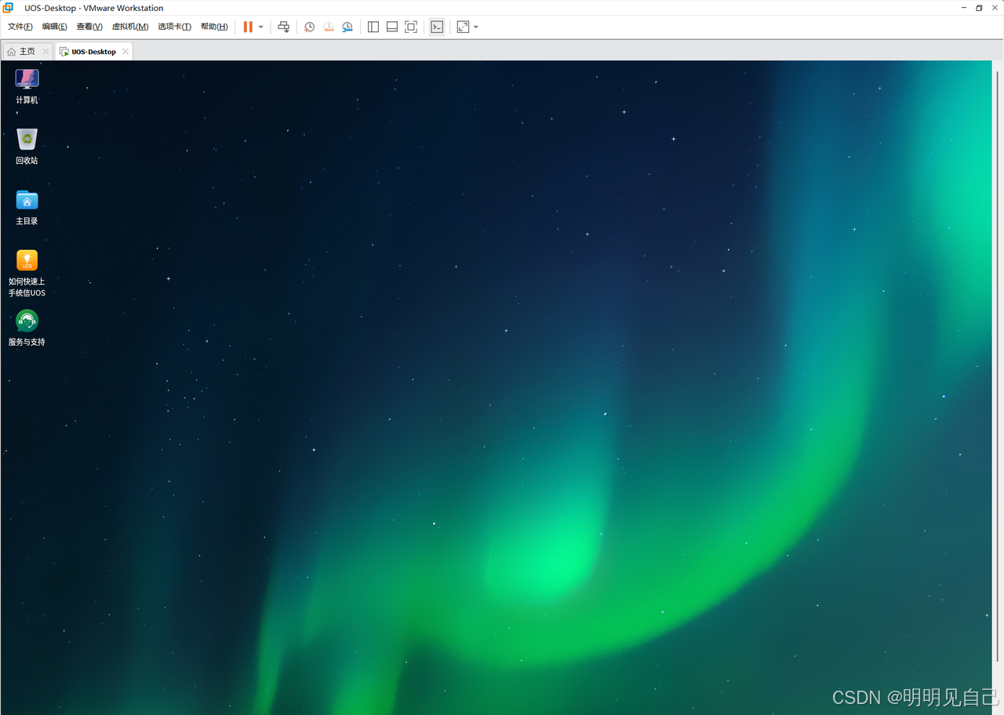Expand the stretch display dropdown arrow
This screenshot has width=1004, height=715.
[476, 27]
